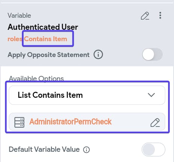Click the Default Variable Value label text
The height and width of the screenshot is (162, 174).
[x=44, y=150]
